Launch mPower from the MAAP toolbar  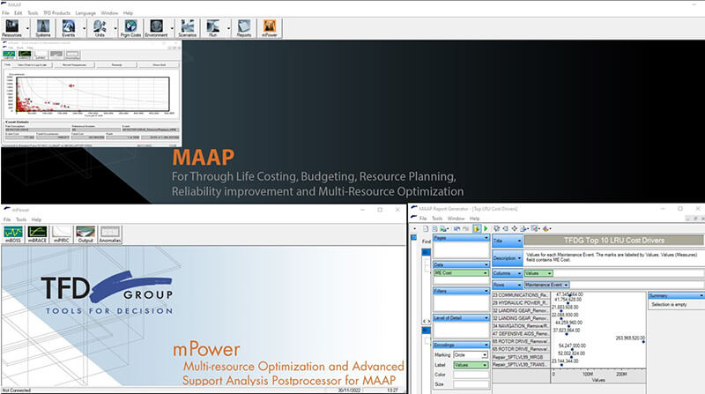coord(270,28)
